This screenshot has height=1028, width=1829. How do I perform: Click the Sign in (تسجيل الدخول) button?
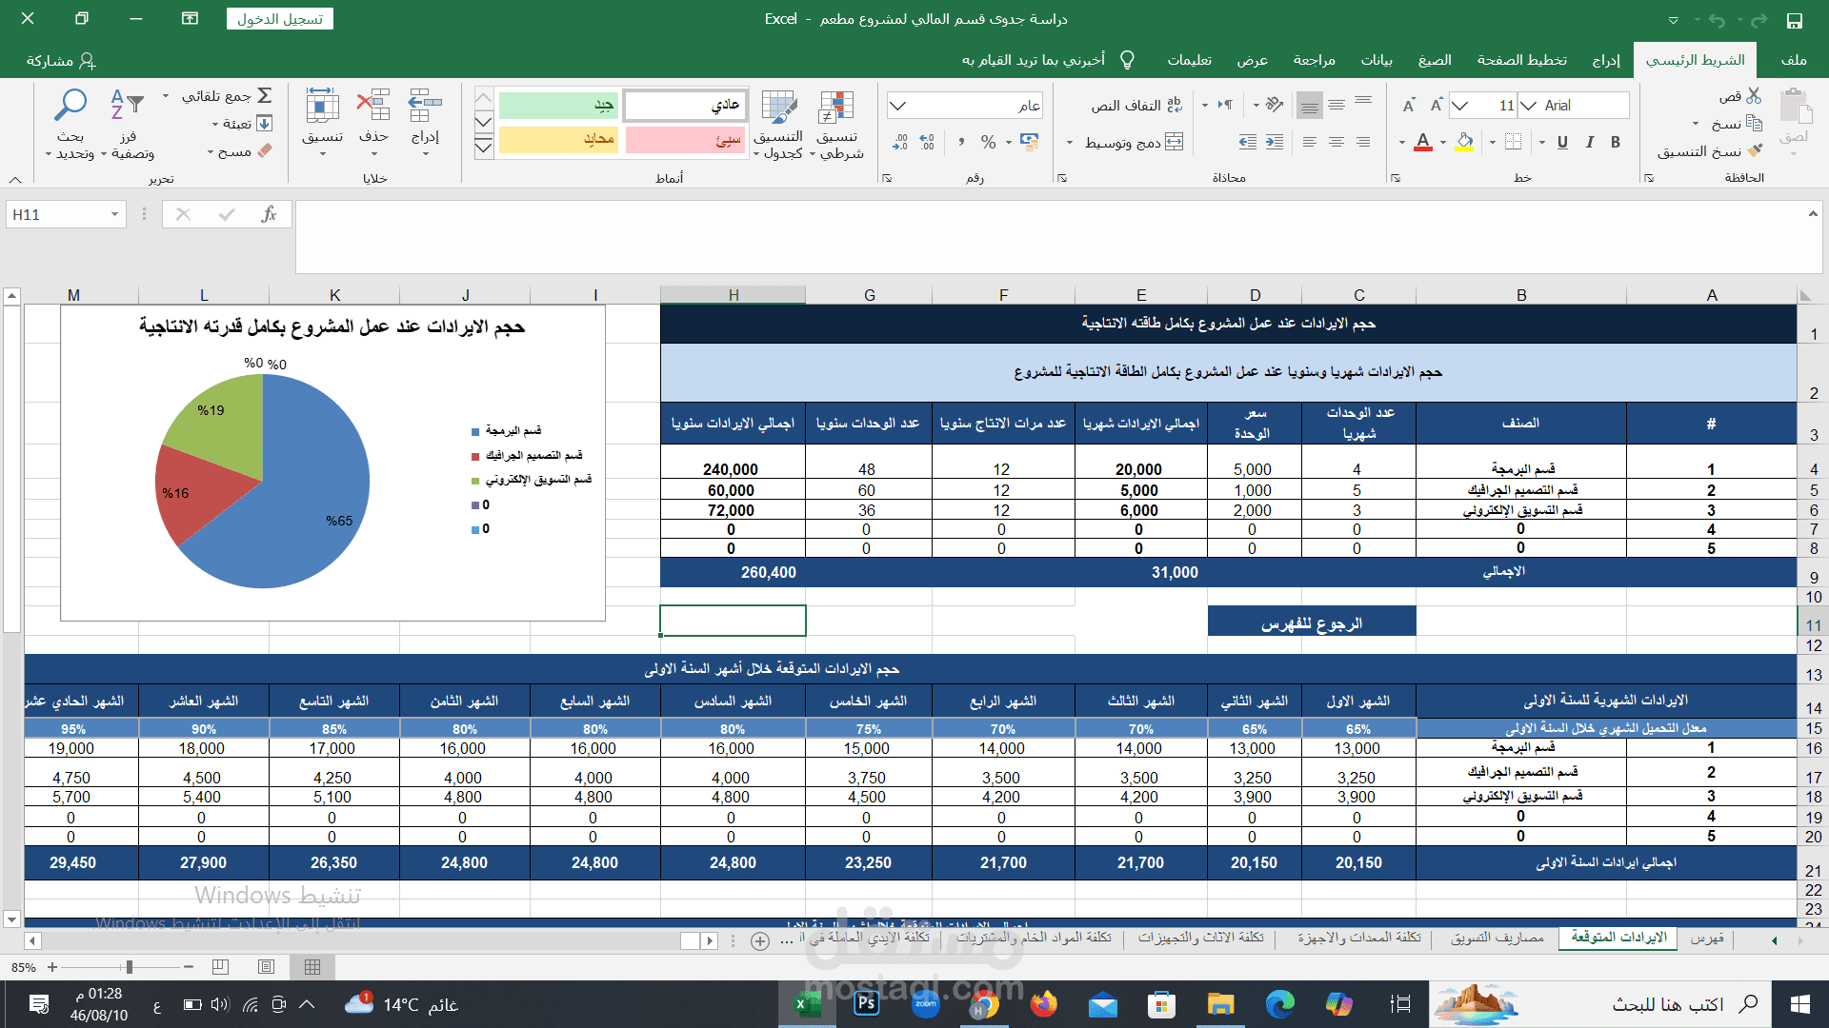coord(280,19)
